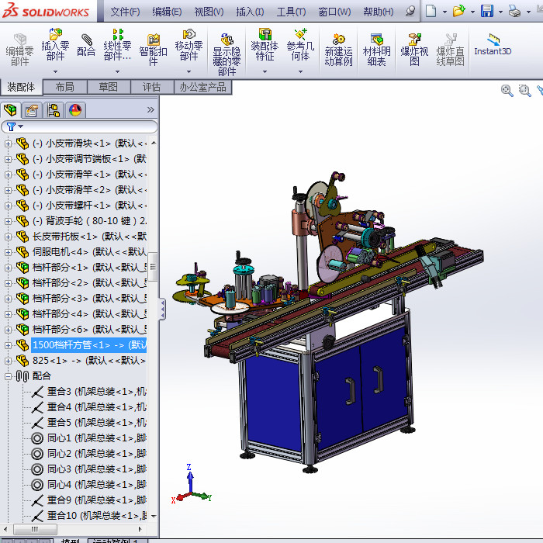Expand the 825<1> tree node

tap(8, 361)
